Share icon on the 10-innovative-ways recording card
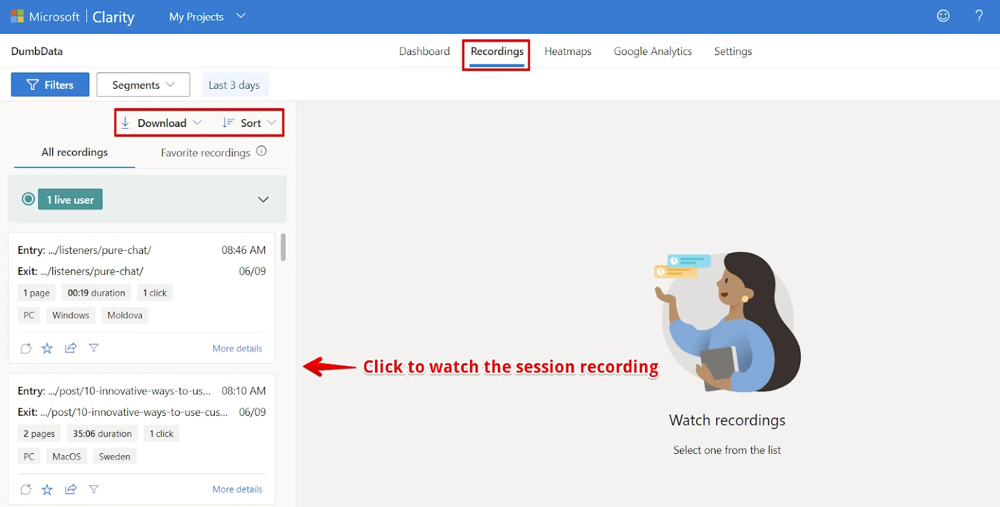This screenshot has height=507, width=1000. pos(71,489)
